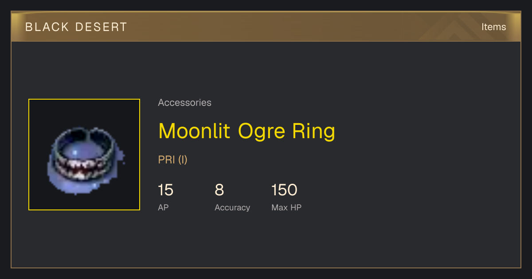The width and height of the screenshot is (532, 279).
Task: Click the Moonlit Ogre Ring title
Action: tap(246, 131)
